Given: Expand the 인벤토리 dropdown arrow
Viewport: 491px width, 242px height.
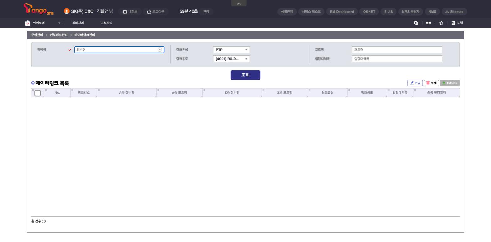Looking at the screenshot, I should tap(59, 23).
